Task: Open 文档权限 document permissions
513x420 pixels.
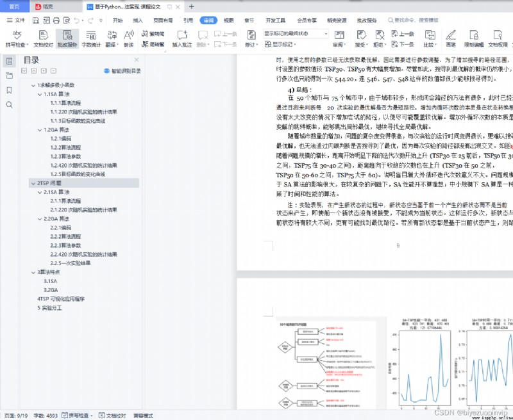Action: point(498,39)
